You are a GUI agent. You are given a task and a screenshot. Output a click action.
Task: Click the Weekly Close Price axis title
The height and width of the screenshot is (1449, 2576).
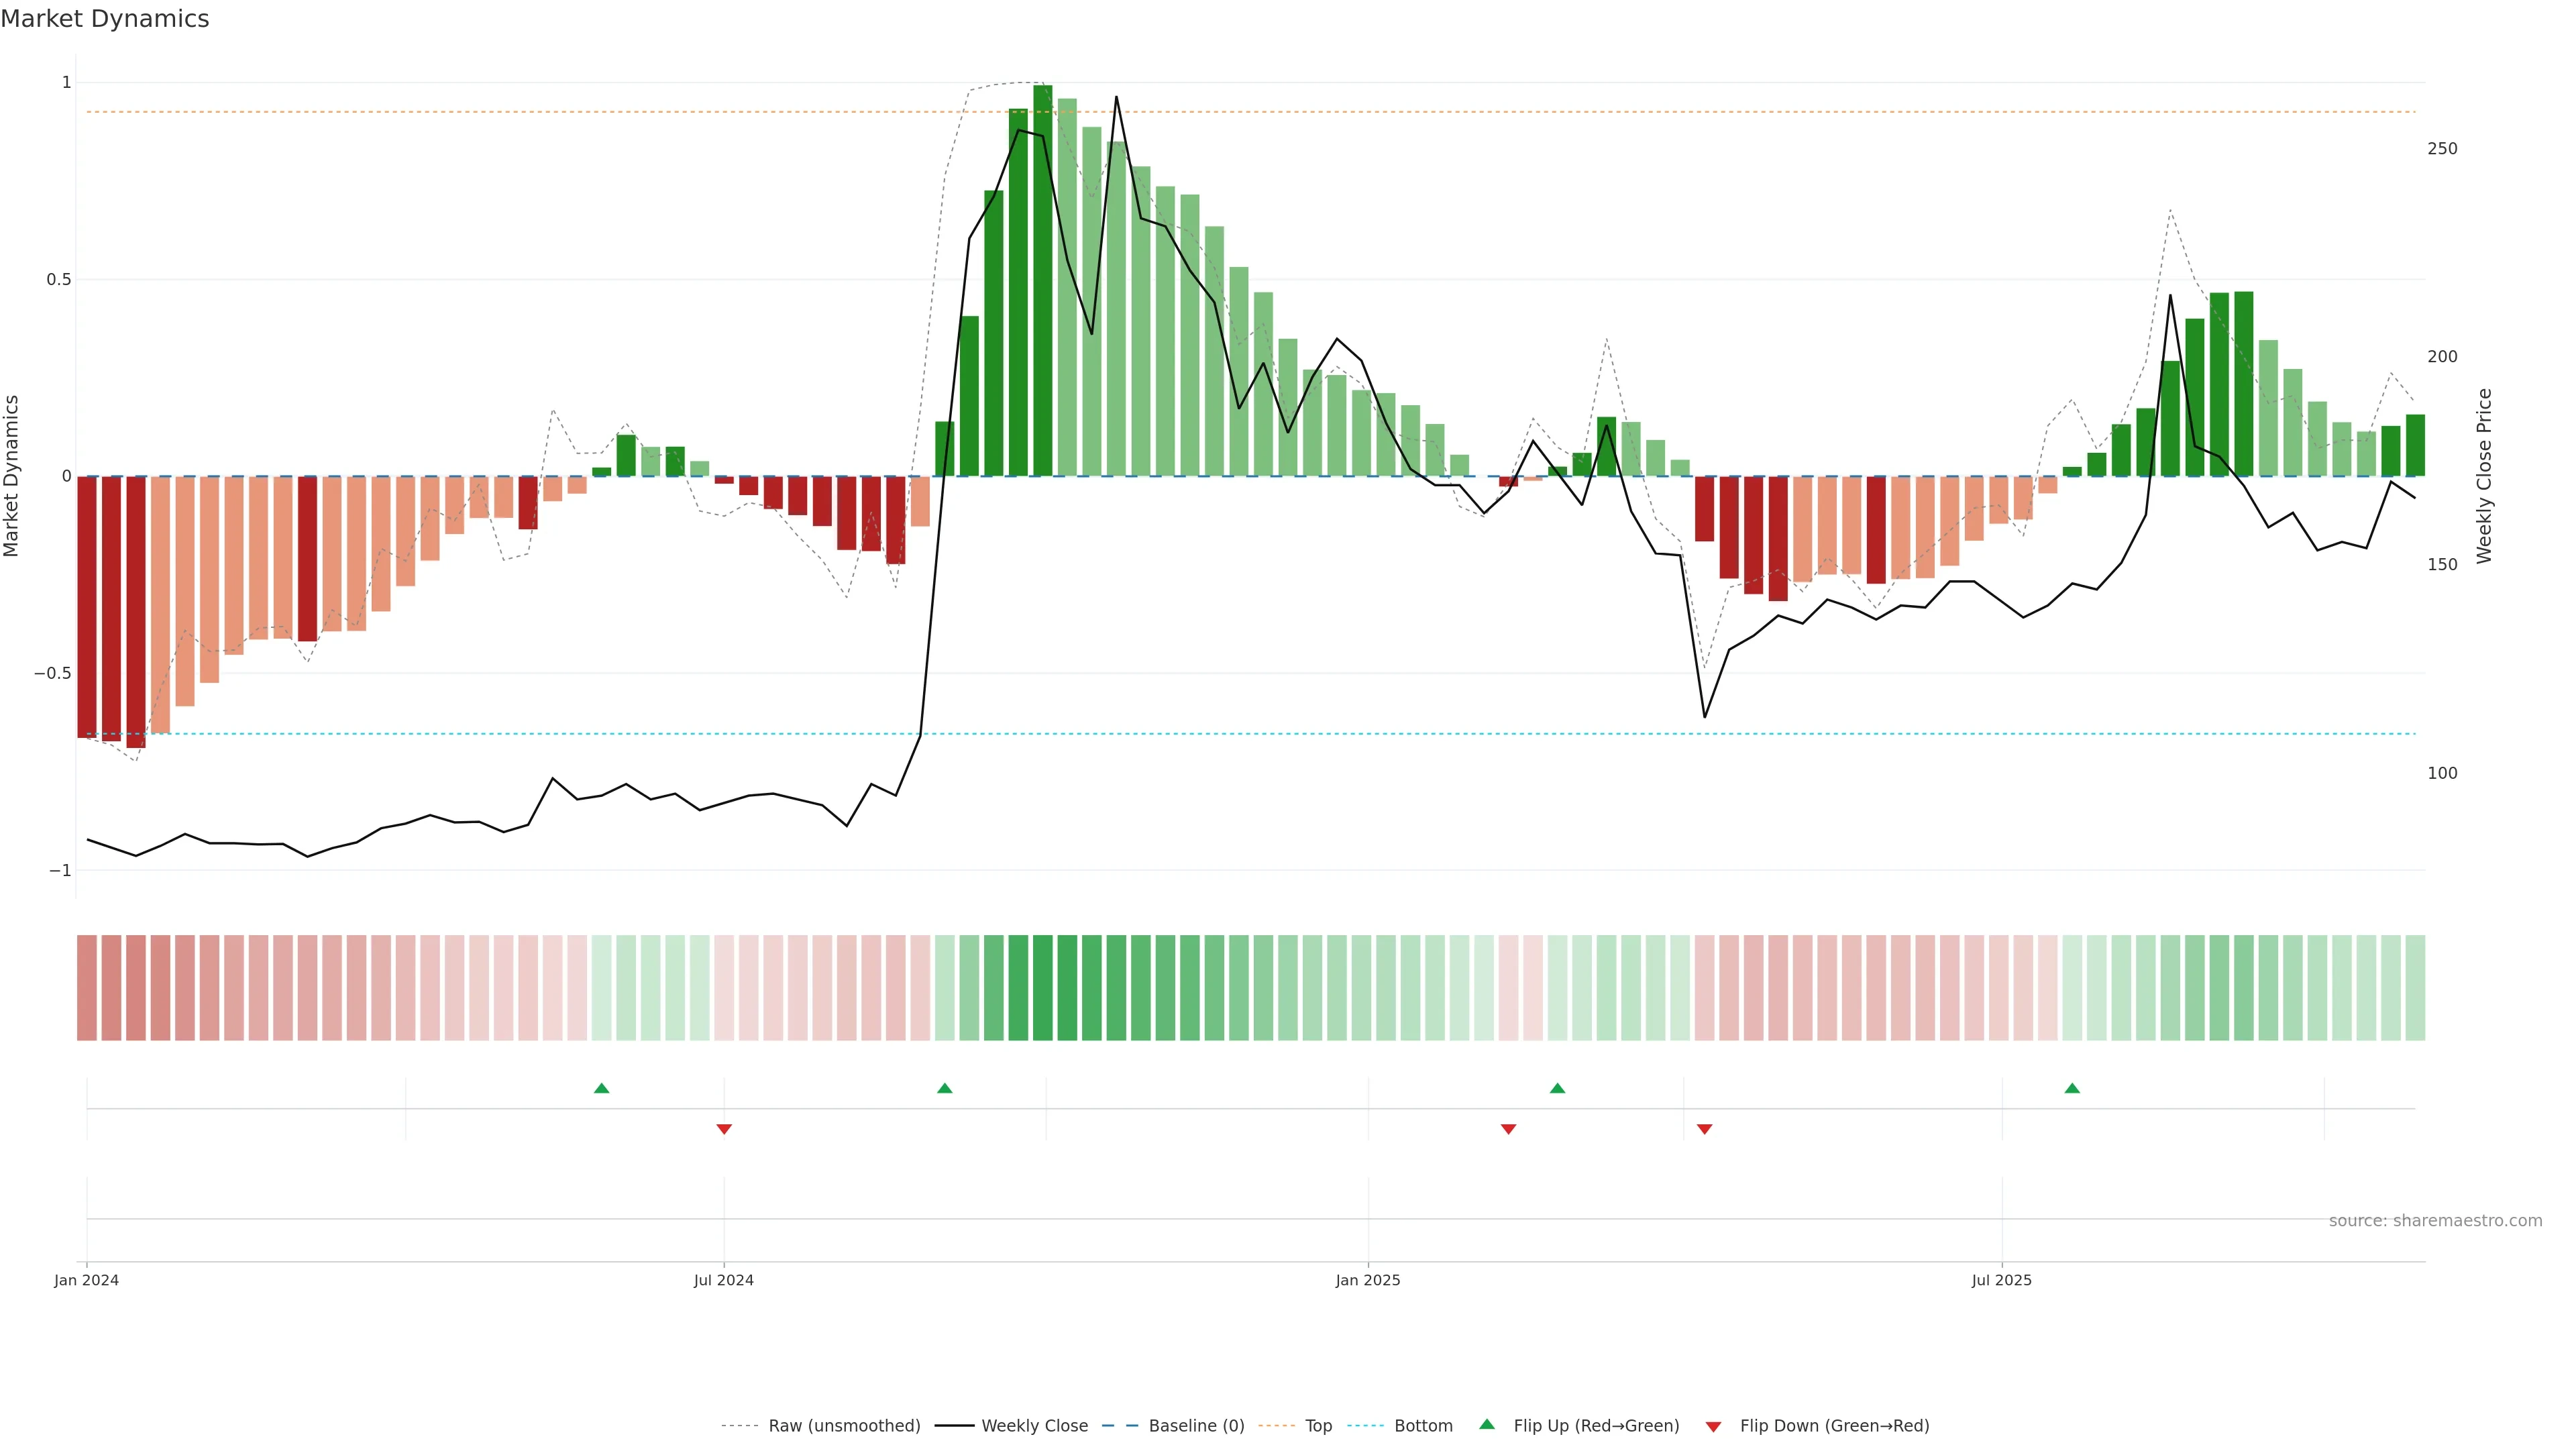(2484, 476)
